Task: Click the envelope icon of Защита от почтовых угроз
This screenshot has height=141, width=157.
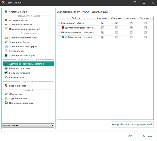Action: (x=6, y=46)
